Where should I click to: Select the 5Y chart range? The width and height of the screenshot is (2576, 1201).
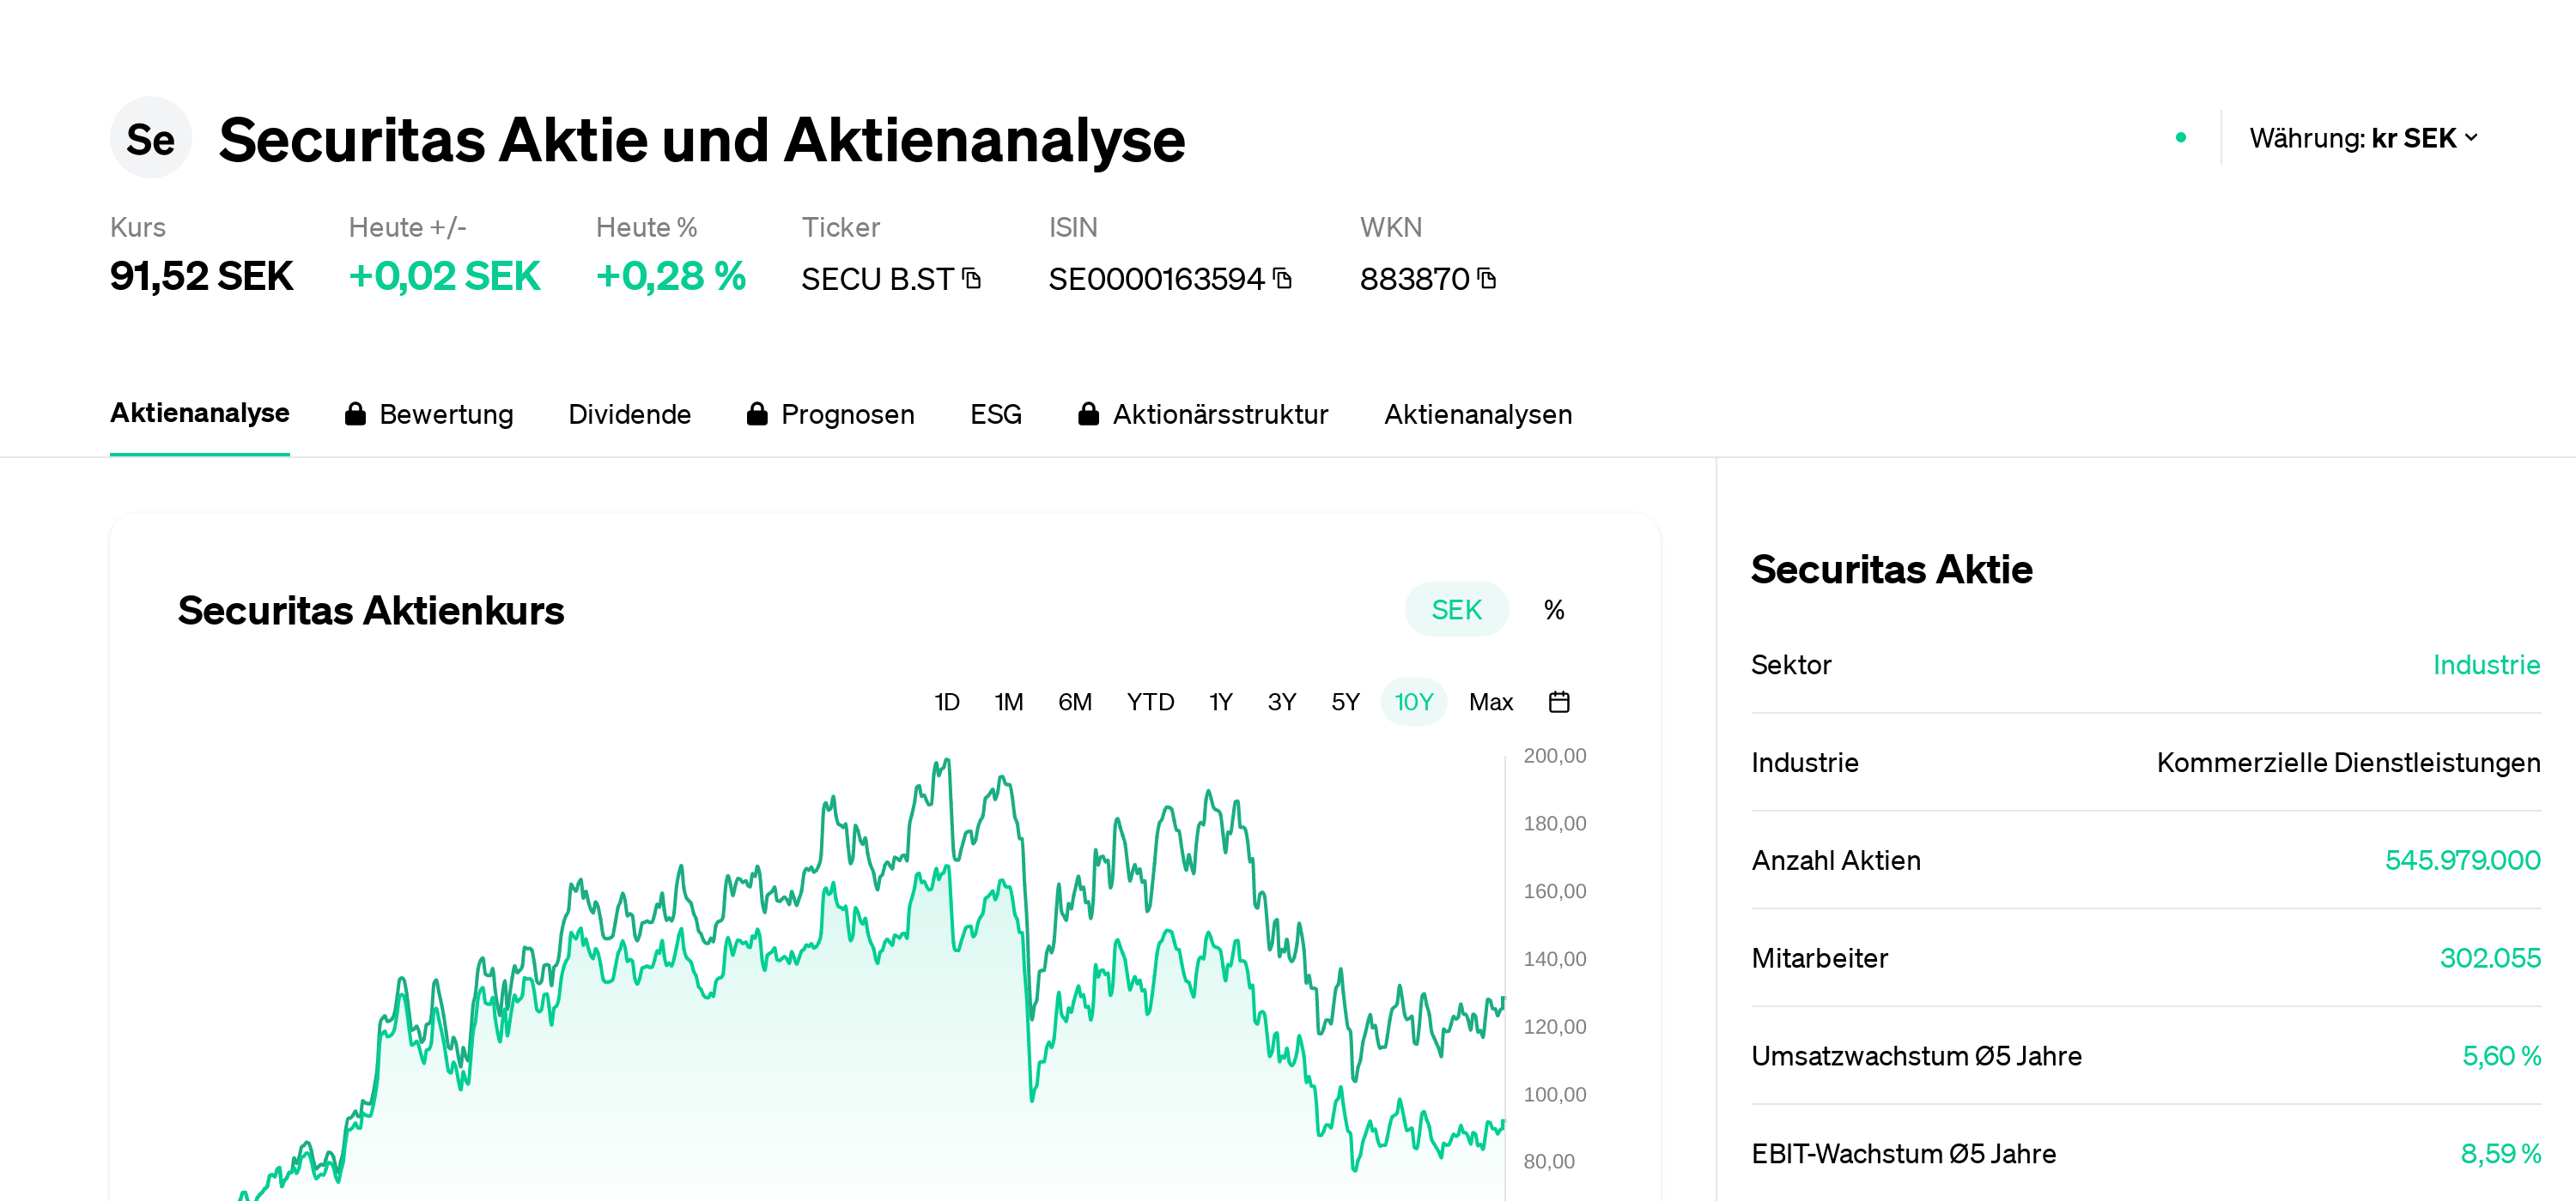point(1345,703)
